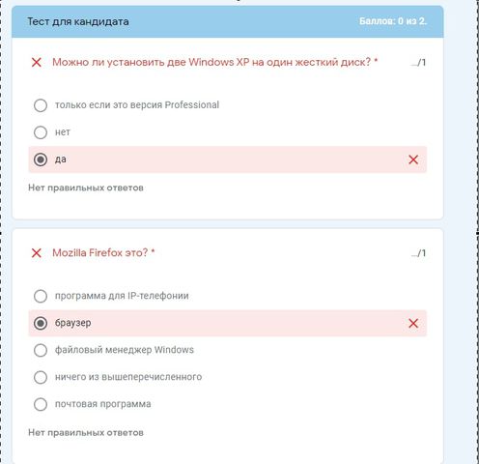Click 'Нет правильных ответов' under the first question

tap(86, 188)
